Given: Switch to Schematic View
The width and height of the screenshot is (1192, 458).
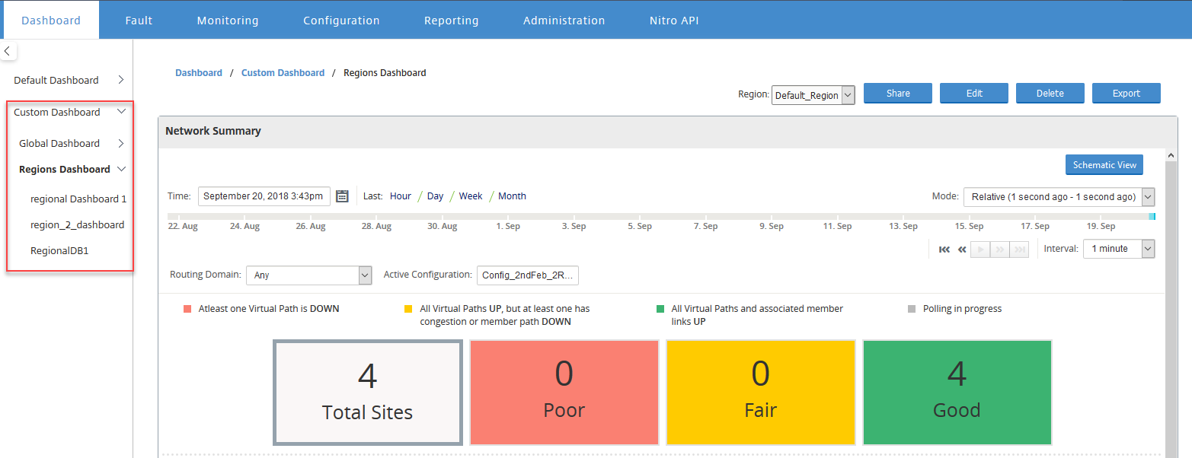Looking at the screenshot, I should (1104, 165).
